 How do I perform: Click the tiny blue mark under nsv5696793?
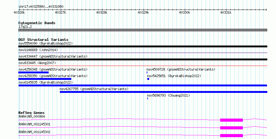148,98
